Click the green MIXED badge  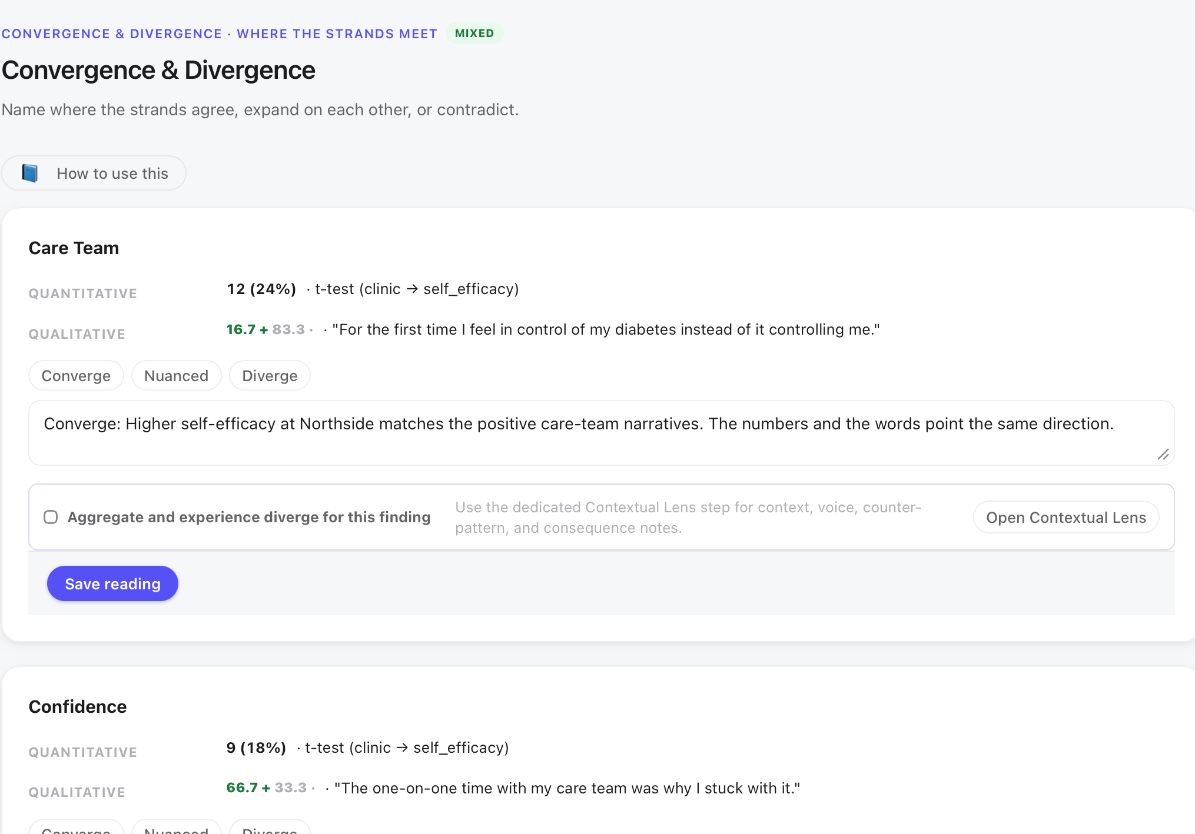pyautogui.click(x=474, y=34)
